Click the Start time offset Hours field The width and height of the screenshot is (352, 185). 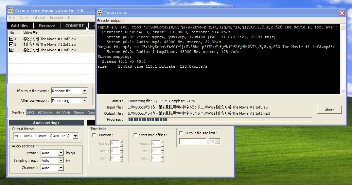[x=156, y=143]
